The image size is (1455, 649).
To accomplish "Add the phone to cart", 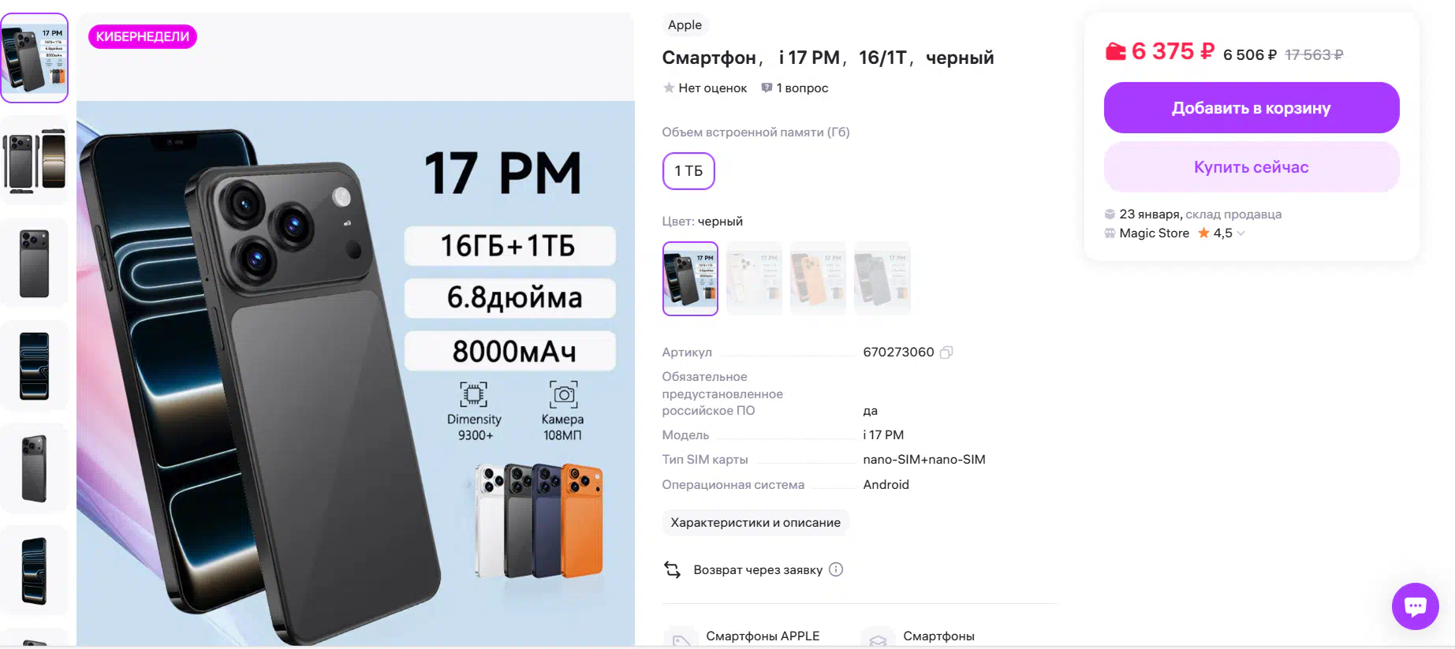I will [x=1252, y=108].
